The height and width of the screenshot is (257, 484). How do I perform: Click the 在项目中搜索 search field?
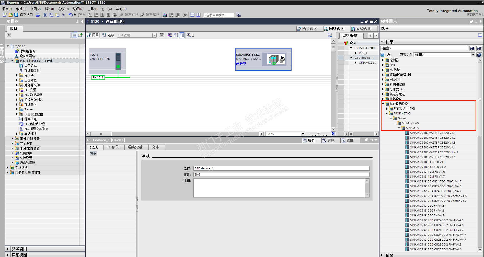point(219,15)
